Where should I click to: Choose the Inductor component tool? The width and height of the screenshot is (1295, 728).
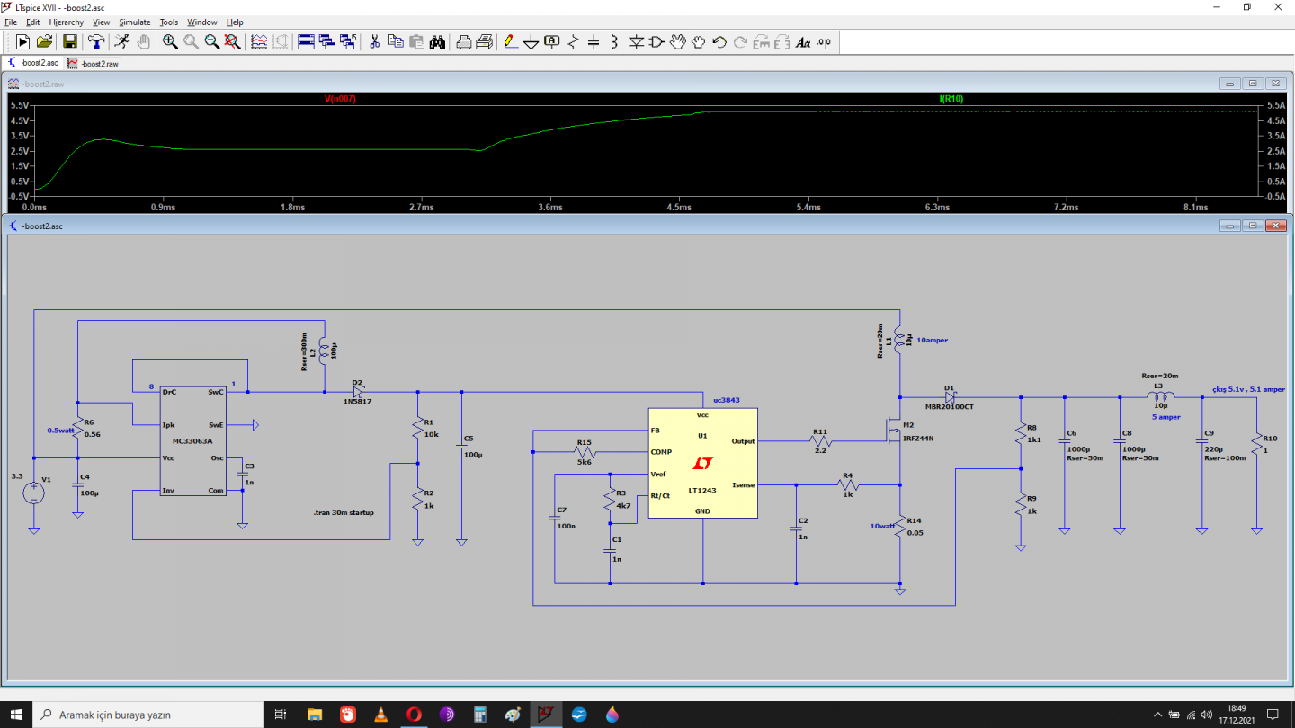(614, 41)
